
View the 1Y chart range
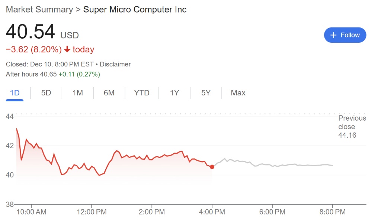click(175, 93)
